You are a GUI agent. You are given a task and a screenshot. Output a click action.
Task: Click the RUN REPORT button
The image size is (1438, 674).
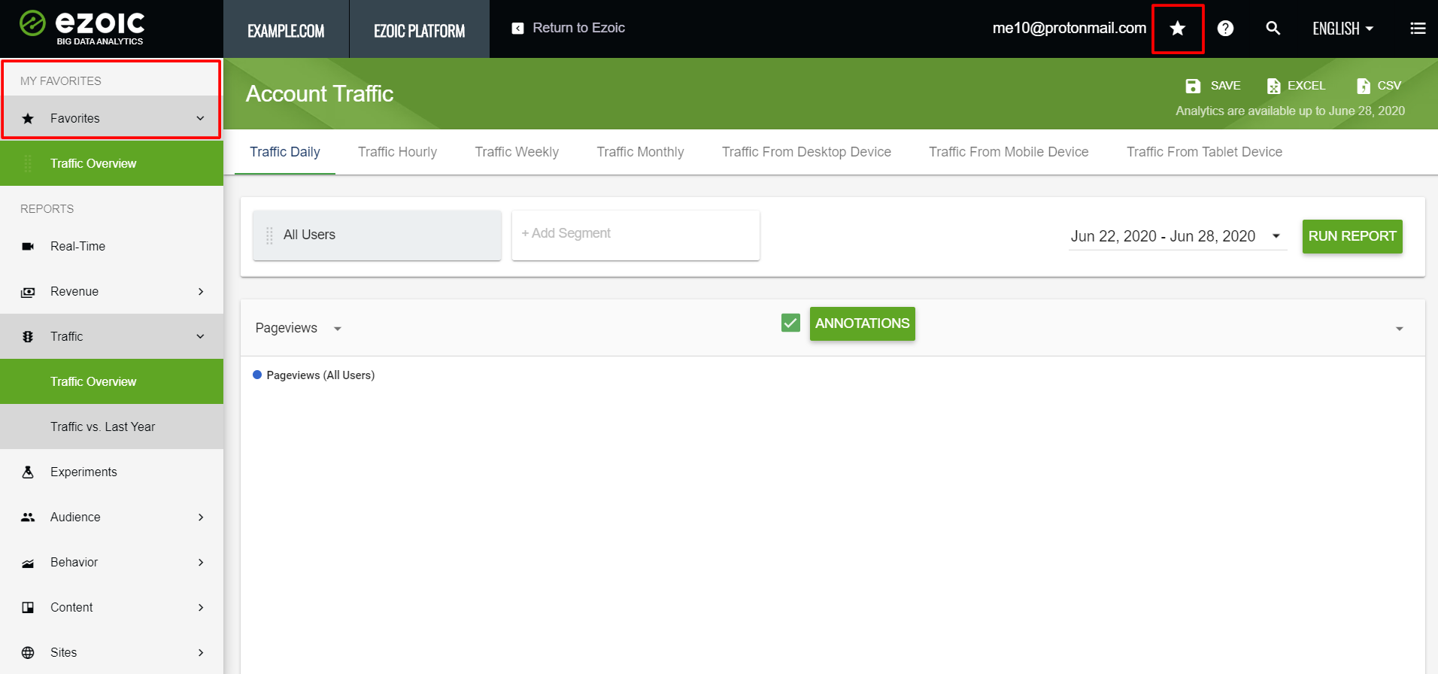[1352, 236]
